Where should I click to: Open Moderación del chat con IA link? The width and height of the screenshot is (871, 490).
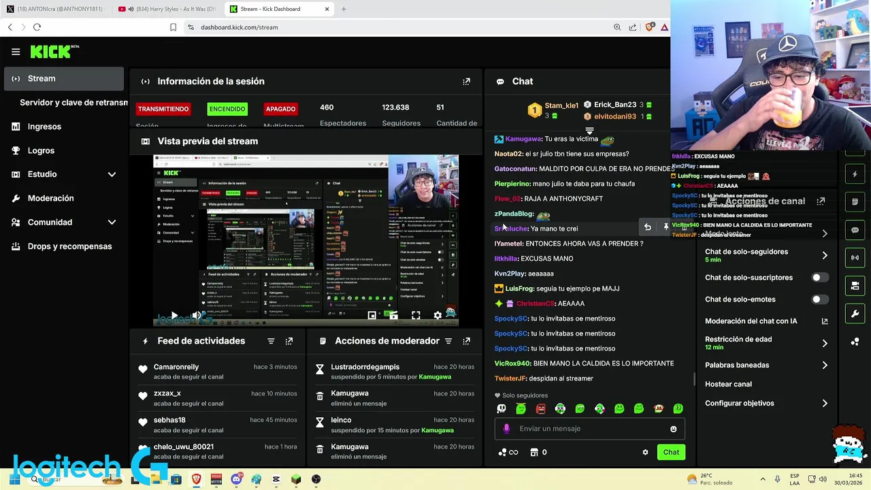pyautogui.click(x=825, y=321)
